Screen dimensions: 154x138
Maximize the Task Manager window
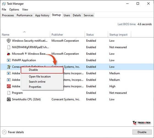(138, 4)
